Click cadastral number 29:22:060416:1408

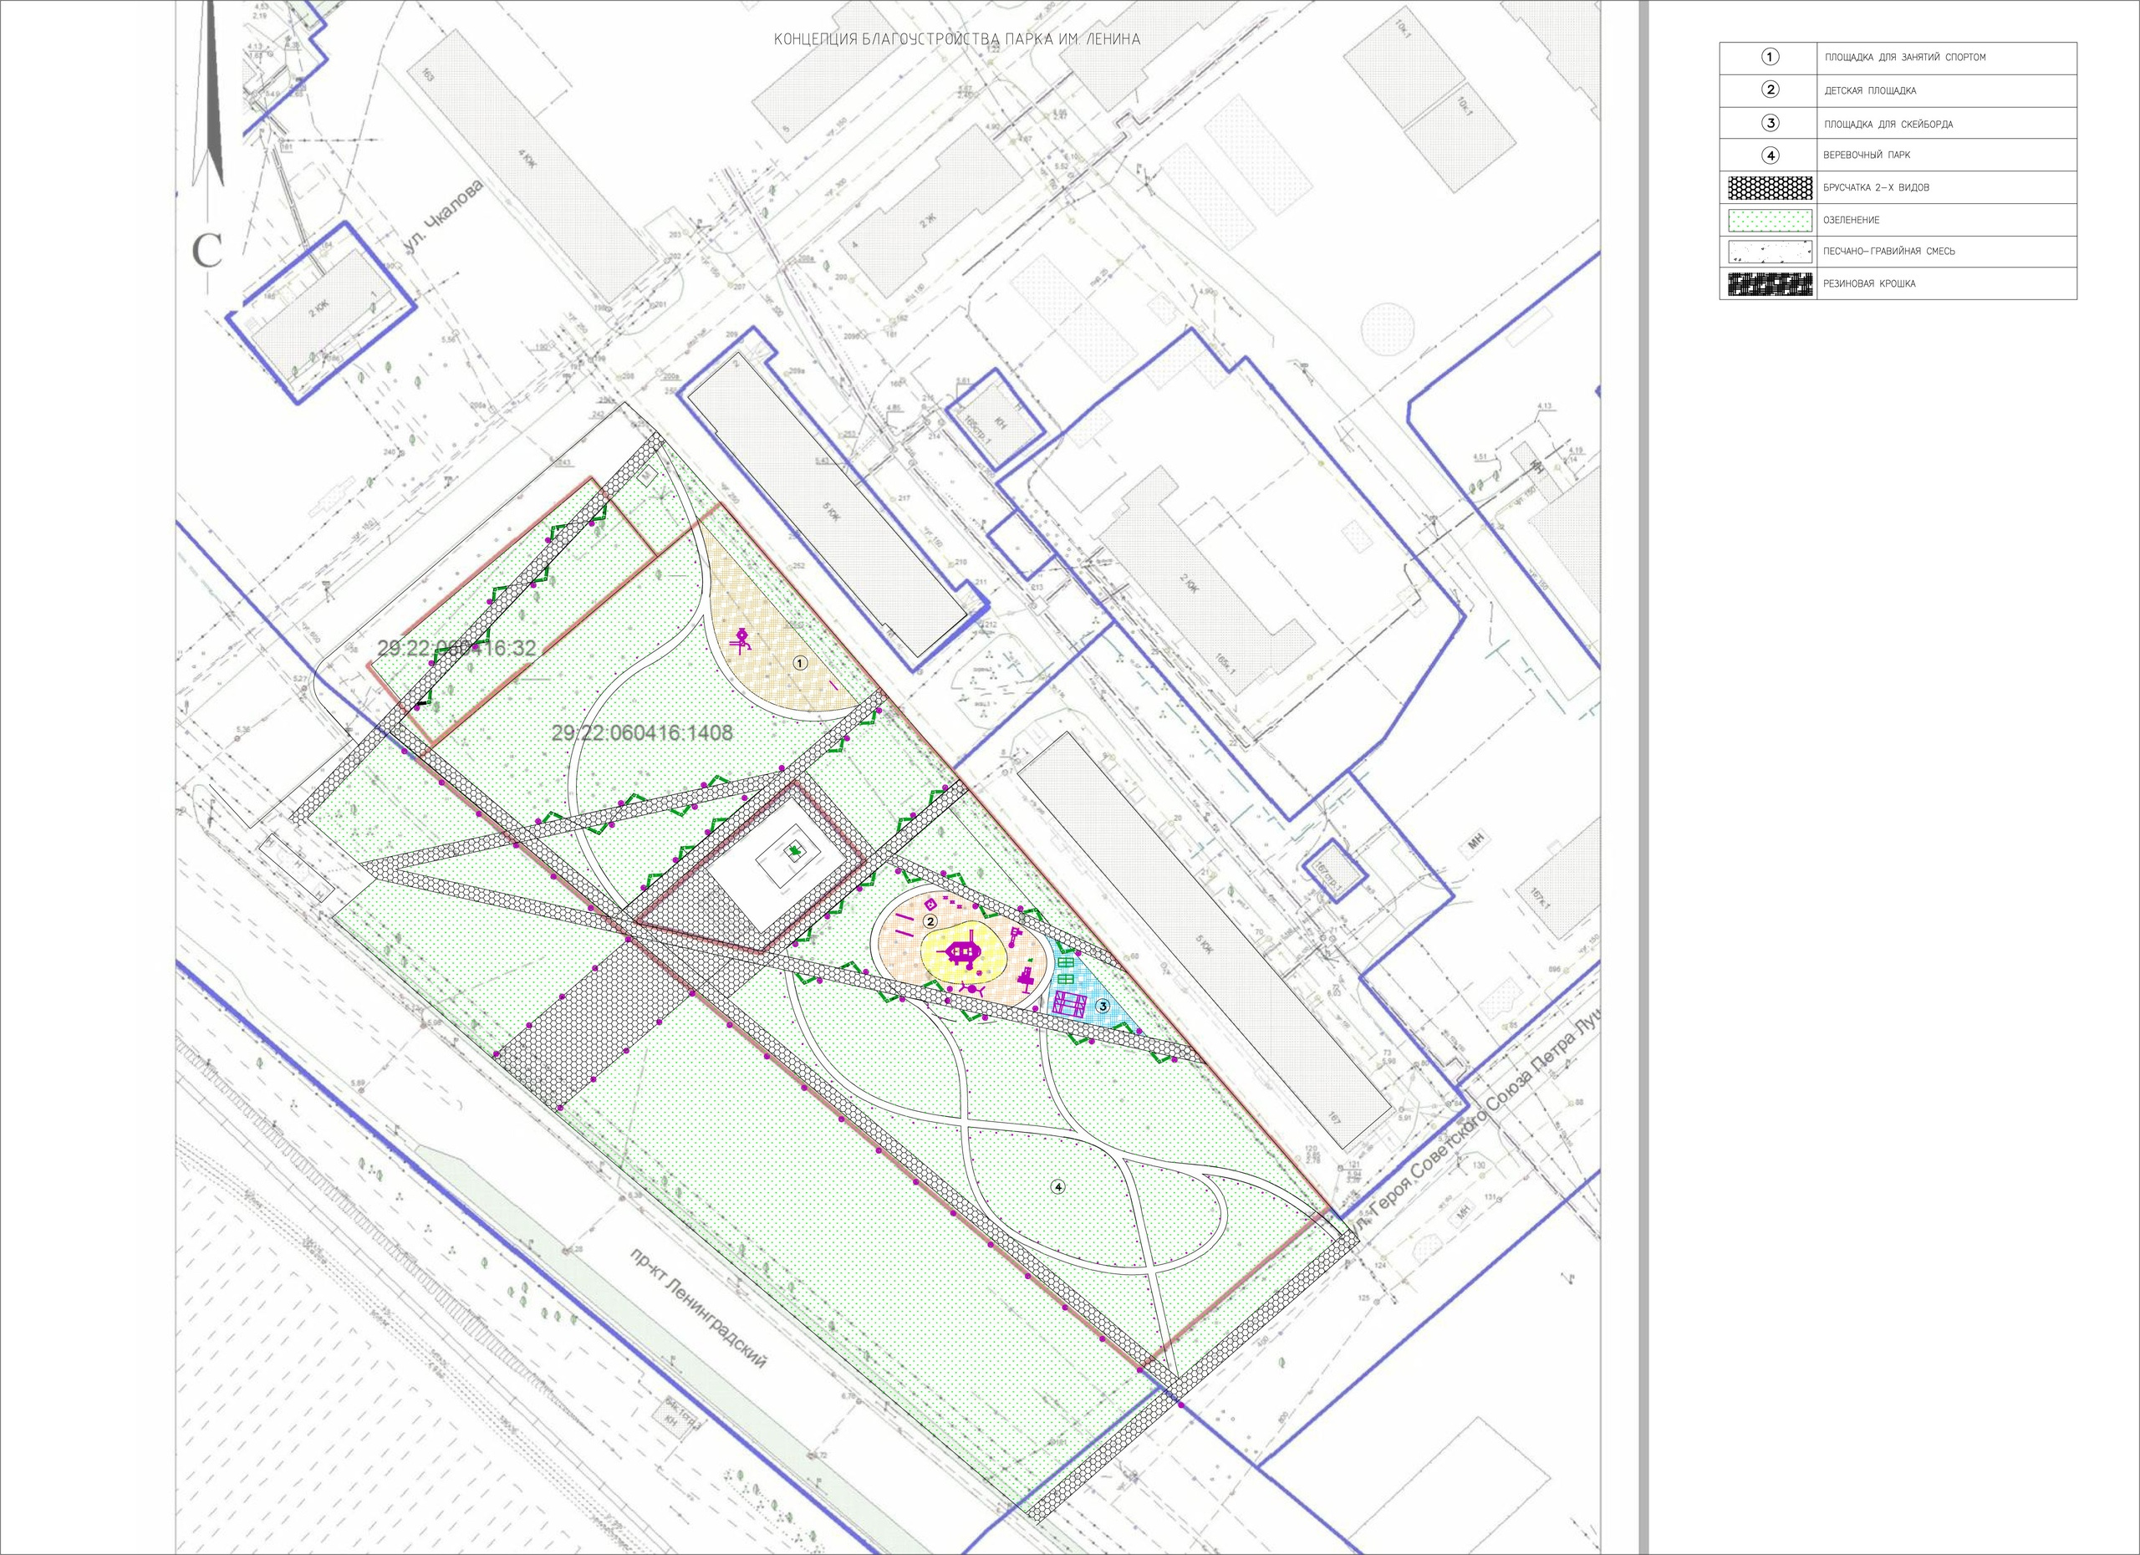(643, 732)
